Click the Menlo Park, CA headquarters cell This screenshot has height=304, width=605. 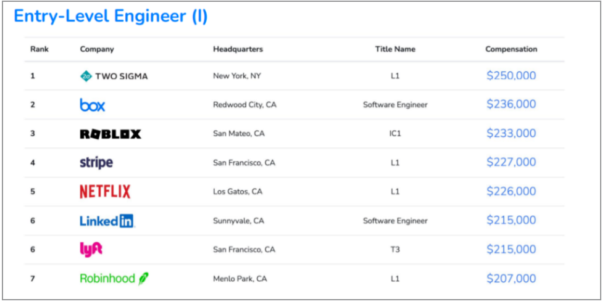click(240, 279)
